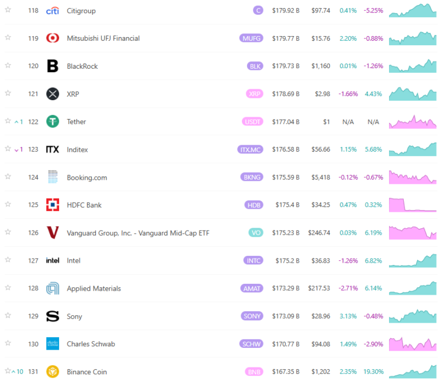Click the Binance Coin icon
This screenshot has width=440, height=384.
(53, 372)
